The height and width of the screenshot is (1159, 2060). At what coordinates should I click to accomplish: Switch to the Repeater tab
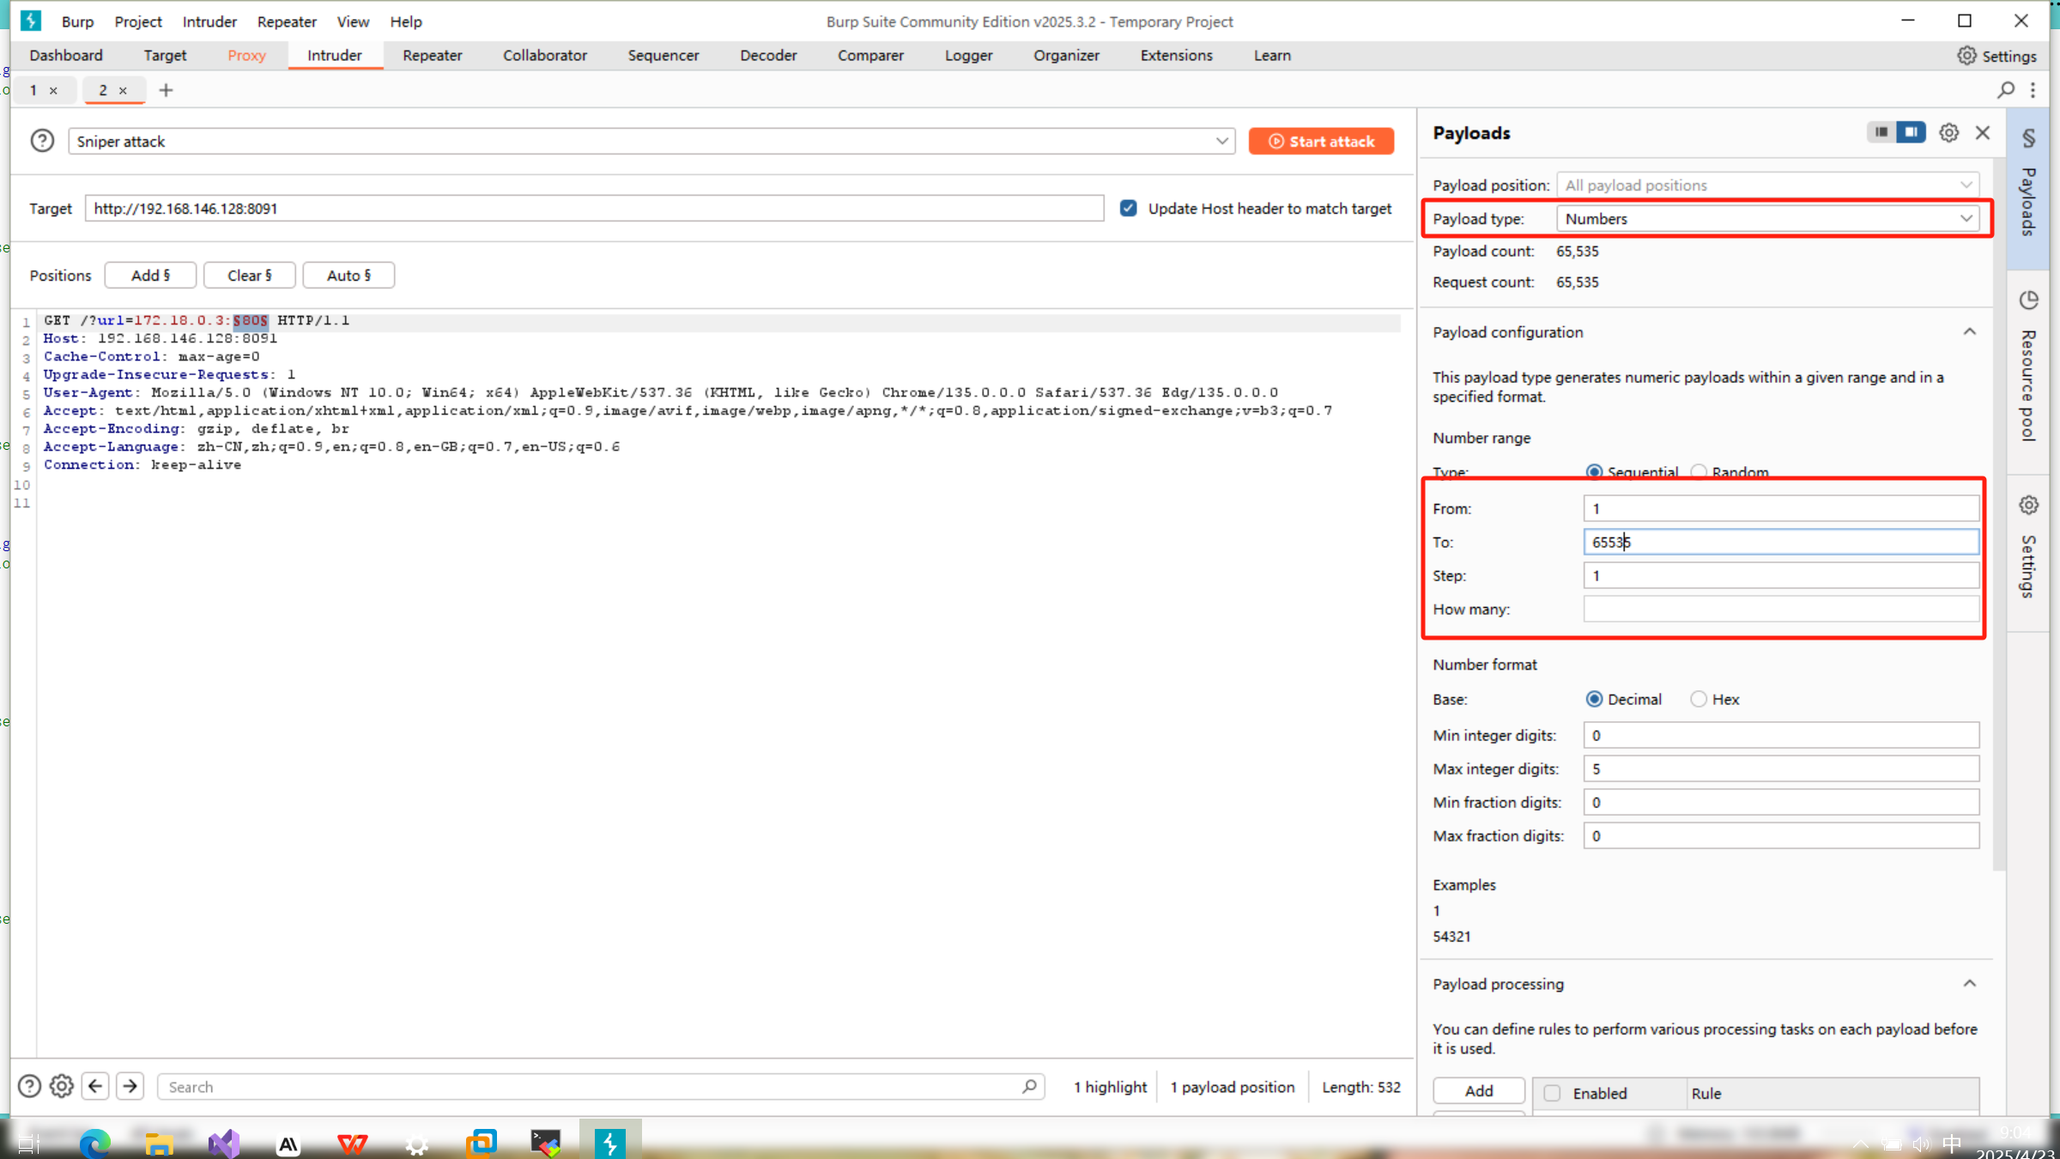pyautogui.click(x=432, y=55)
